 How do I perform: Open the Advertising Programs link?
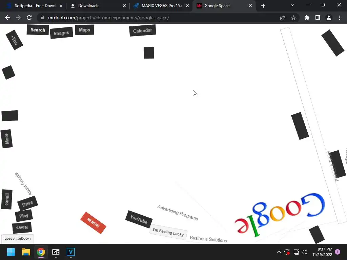coord(178,213)
